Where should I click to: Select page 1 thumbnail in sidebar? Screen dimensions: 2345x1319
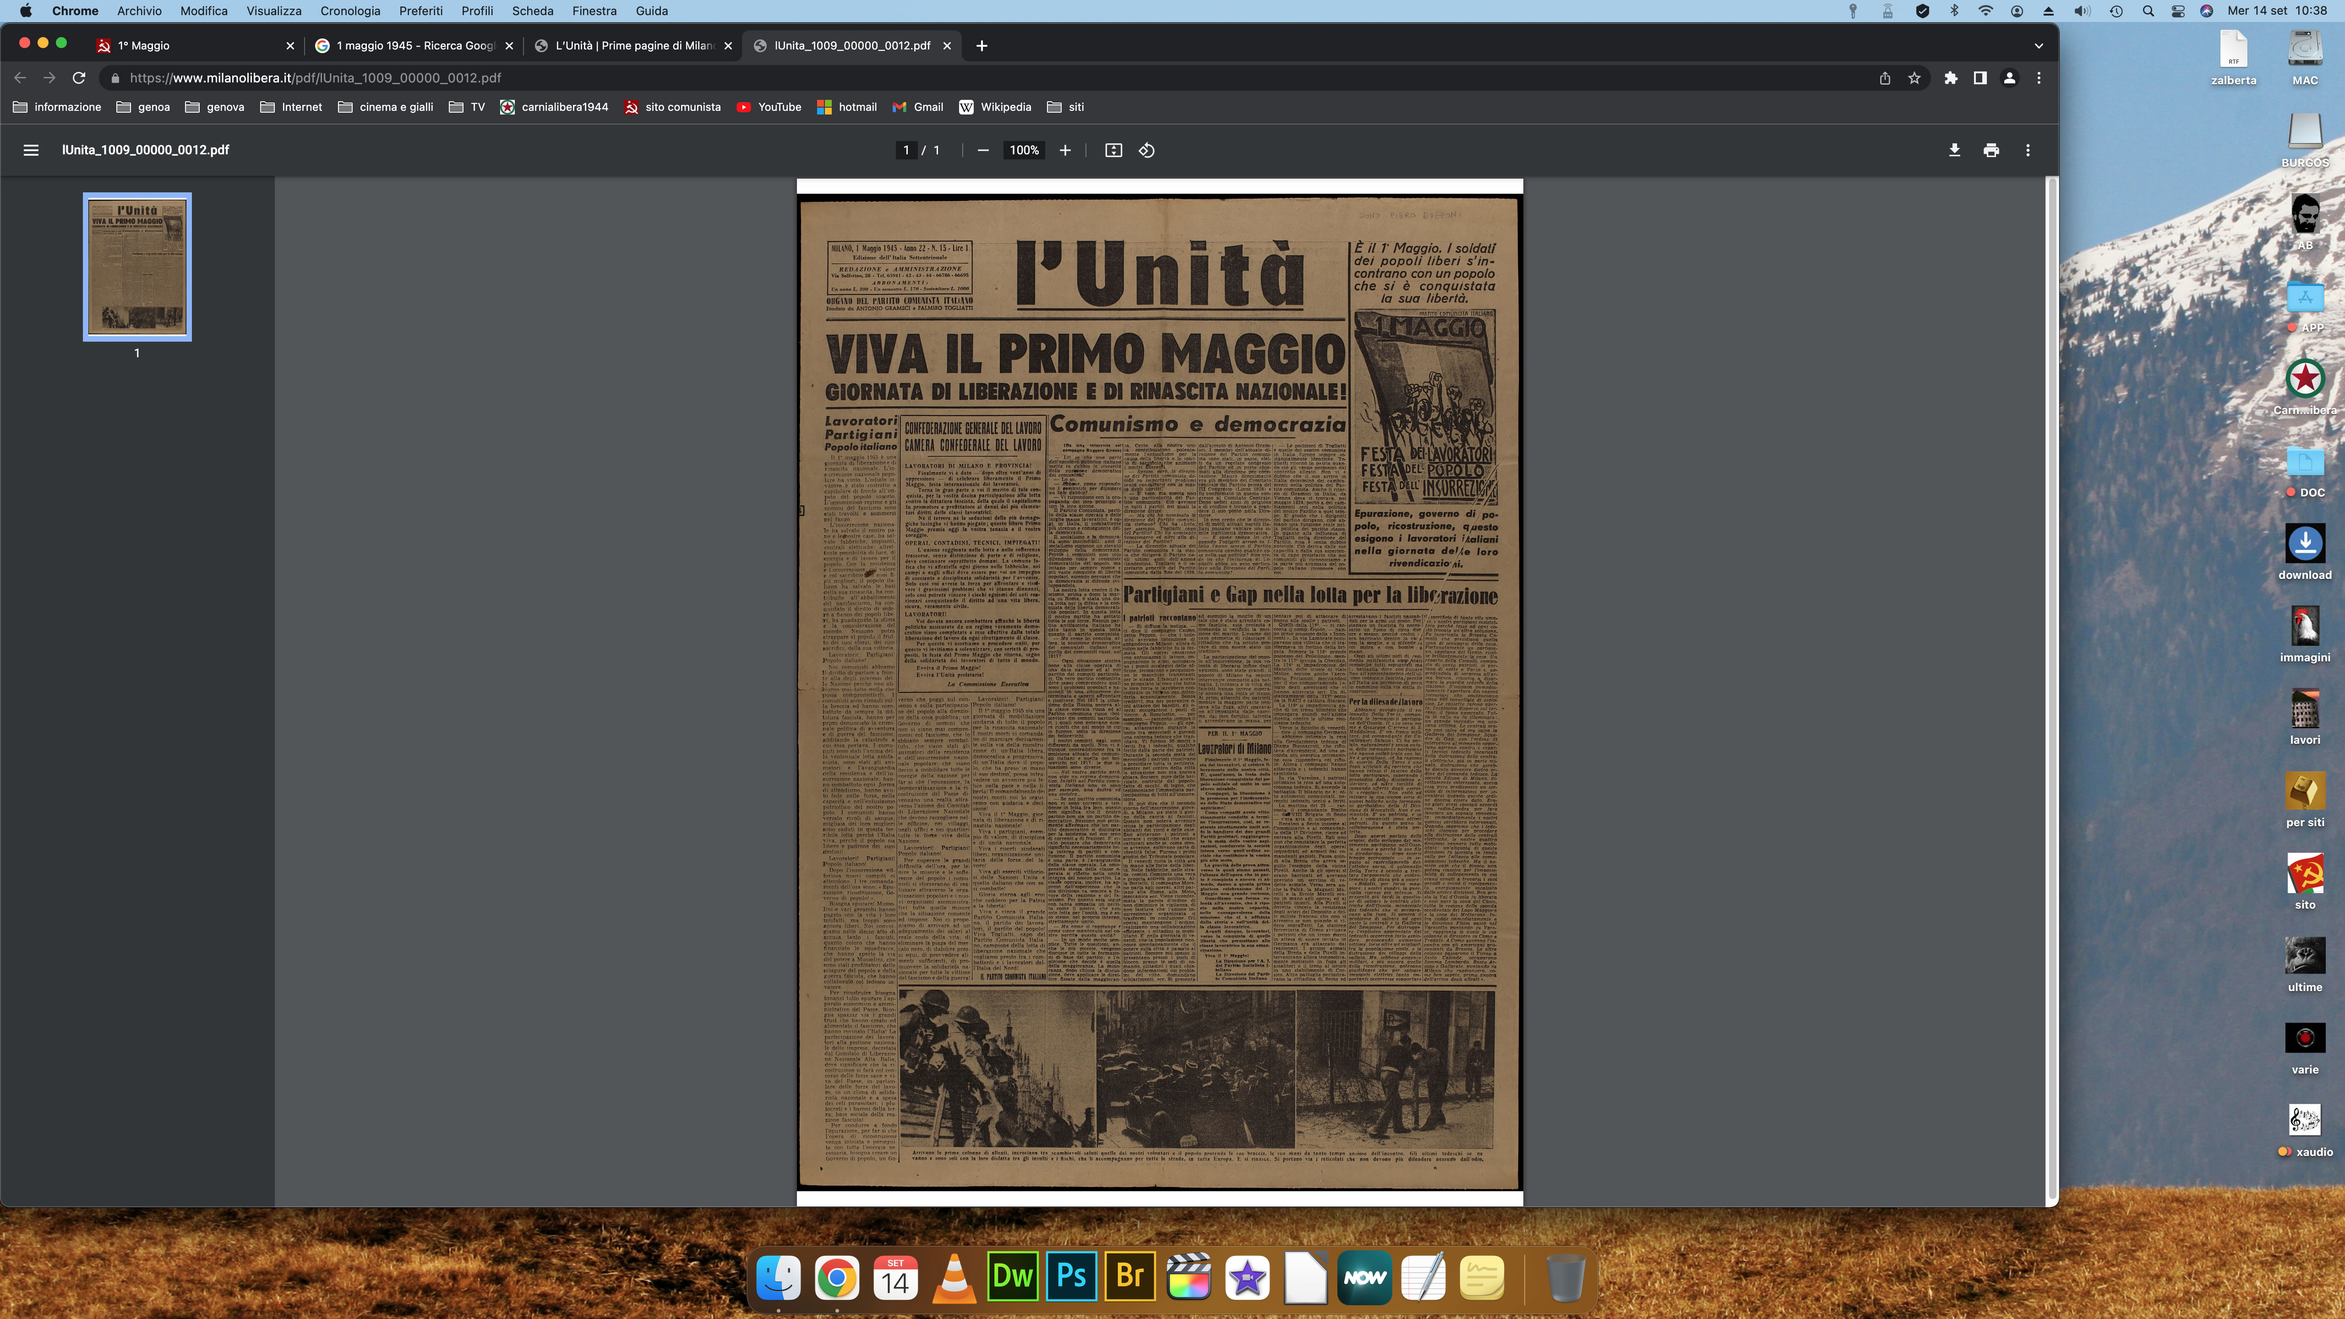click(x=137, y=267)
